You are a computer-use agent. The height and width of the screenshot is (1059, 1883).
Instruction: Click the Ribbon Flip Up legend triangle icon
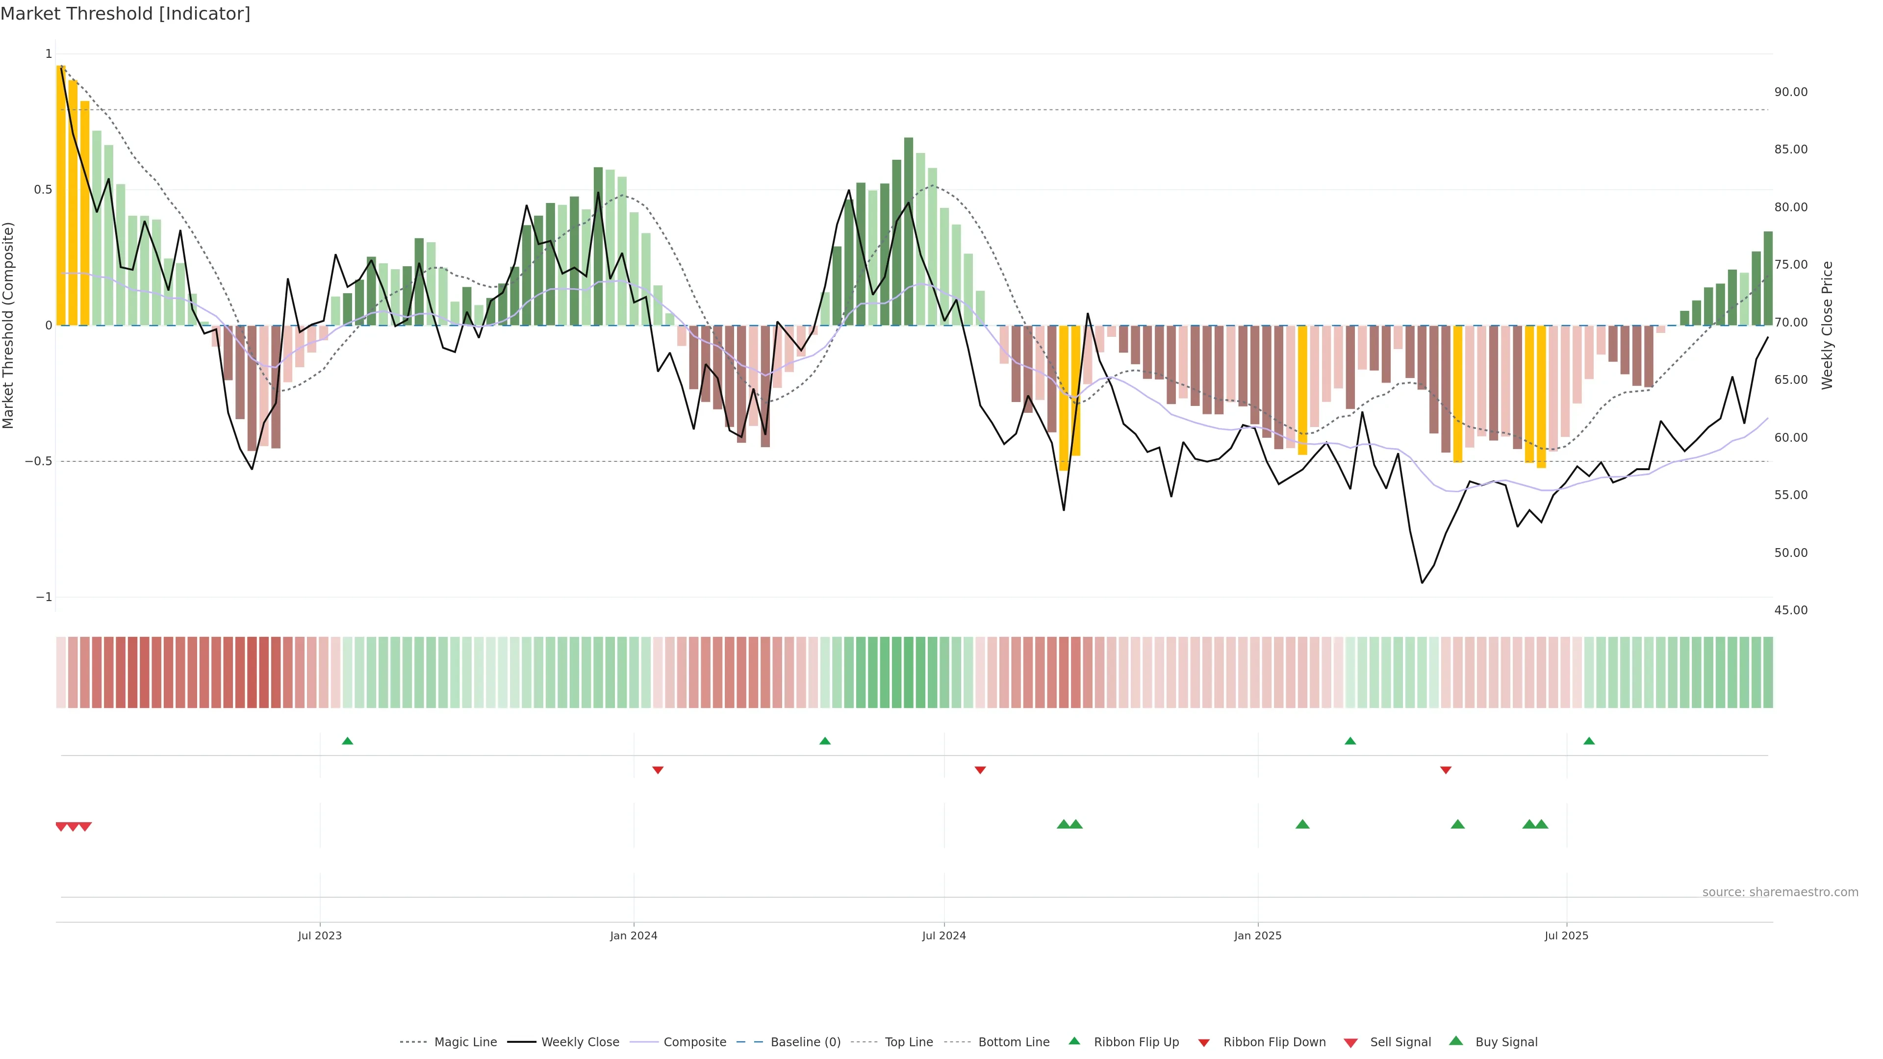(1074, 1041)
